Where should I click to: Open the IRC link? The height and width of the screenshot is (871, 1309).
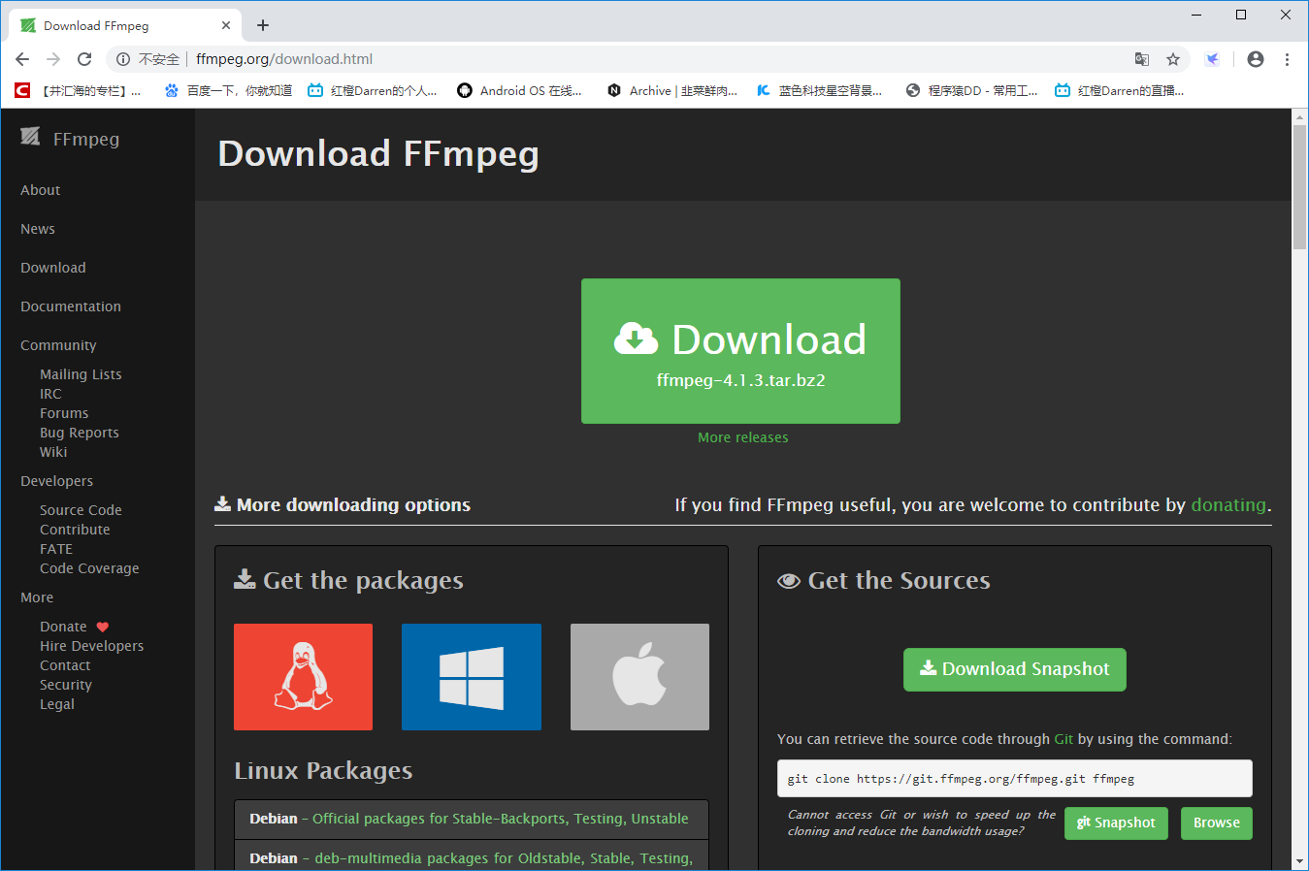pyautogui.click(x=50, y=394)
